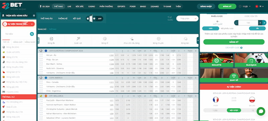Open the Quay Số lottery tile
Screen dimensions: 268x121
234,75
